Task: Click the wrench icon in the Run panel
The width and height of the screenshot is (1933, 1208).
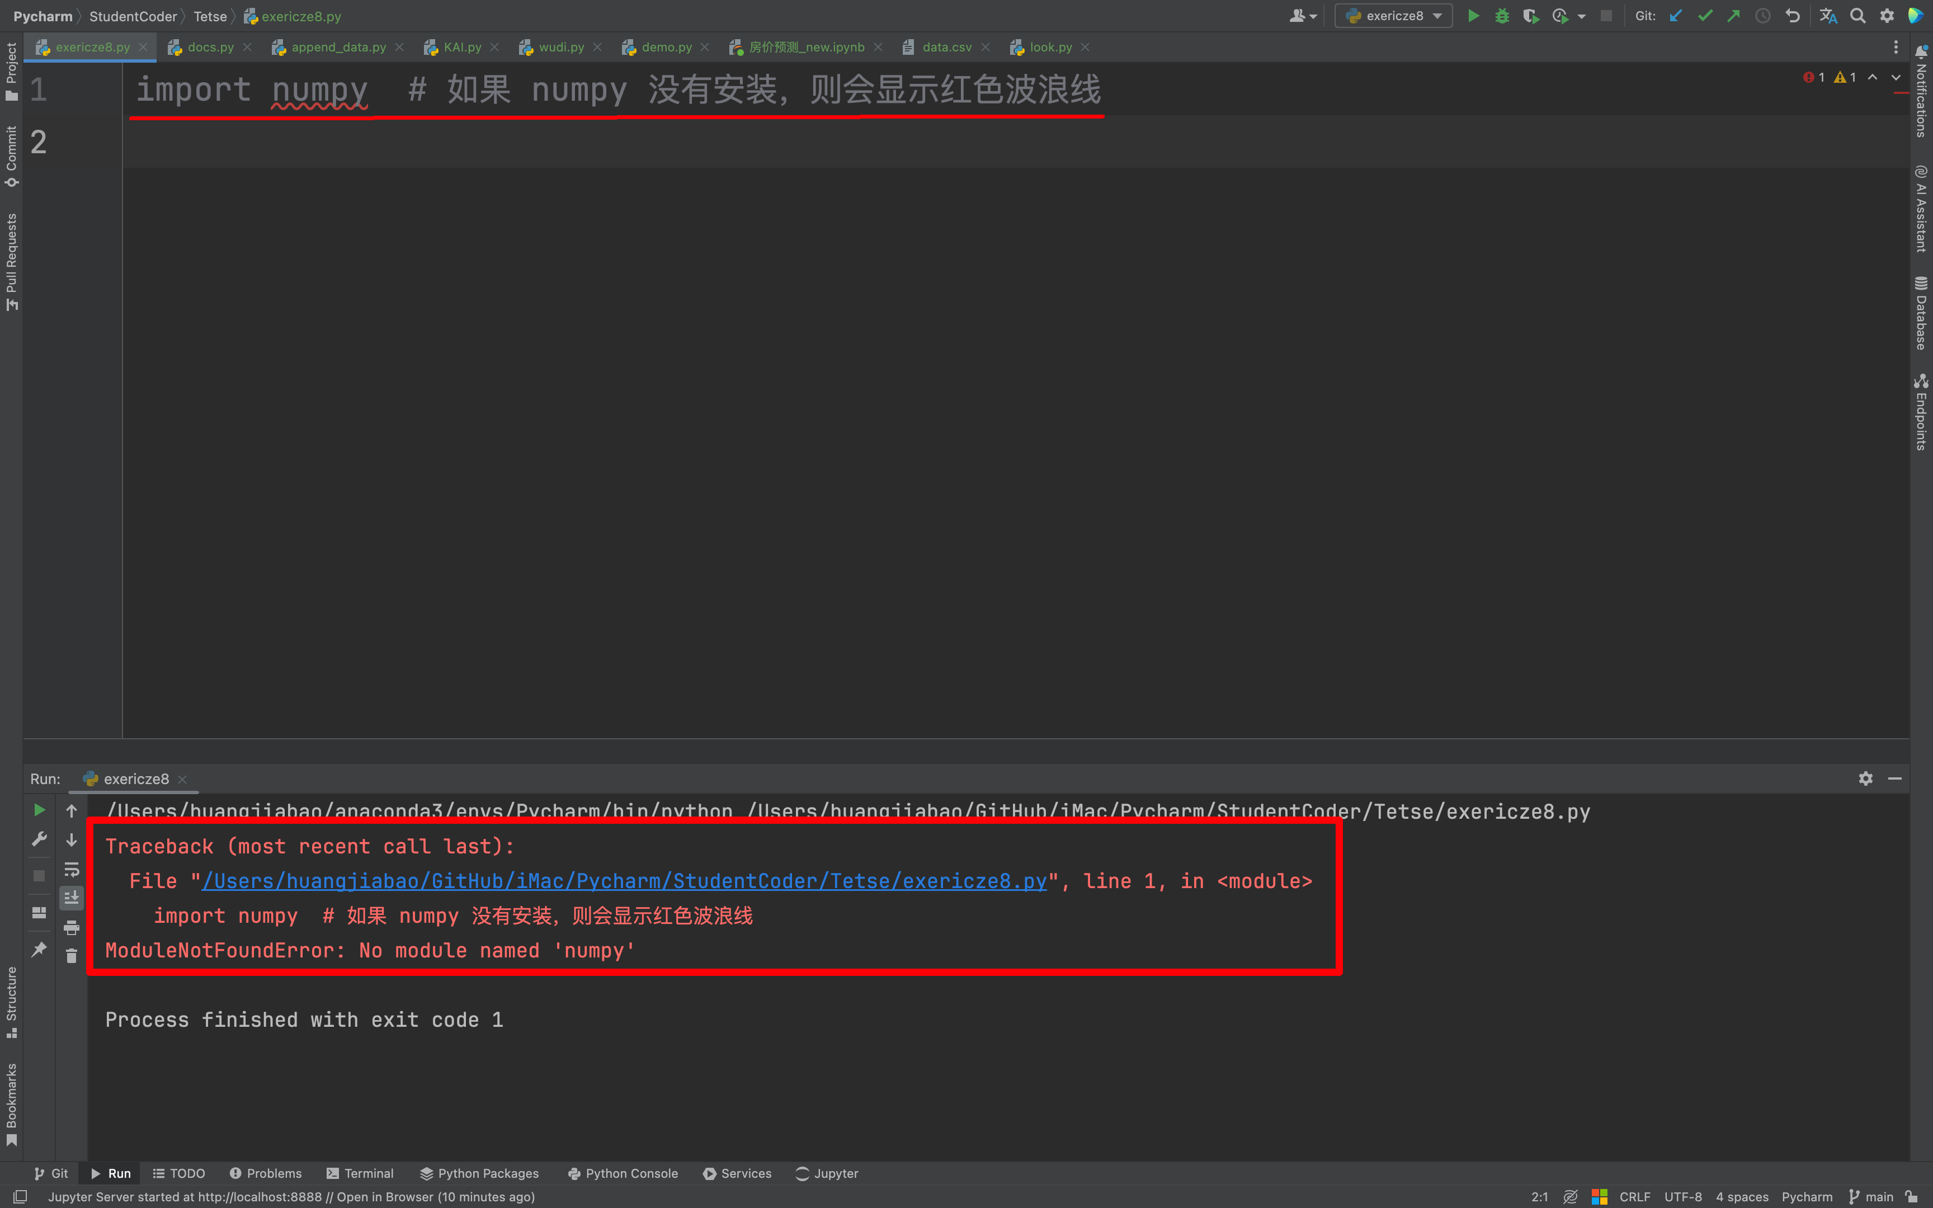Action: pyautogui.click(x=39, y=839)
